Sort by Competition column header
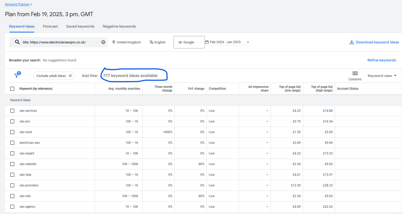This screenshot has width=402, height=214. point(217,89)
